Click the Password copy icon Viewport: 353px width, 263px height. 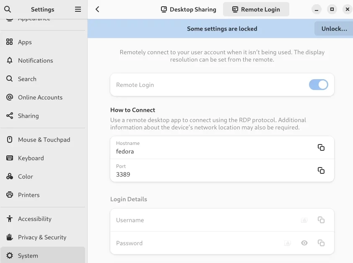(x=321, y=243)
